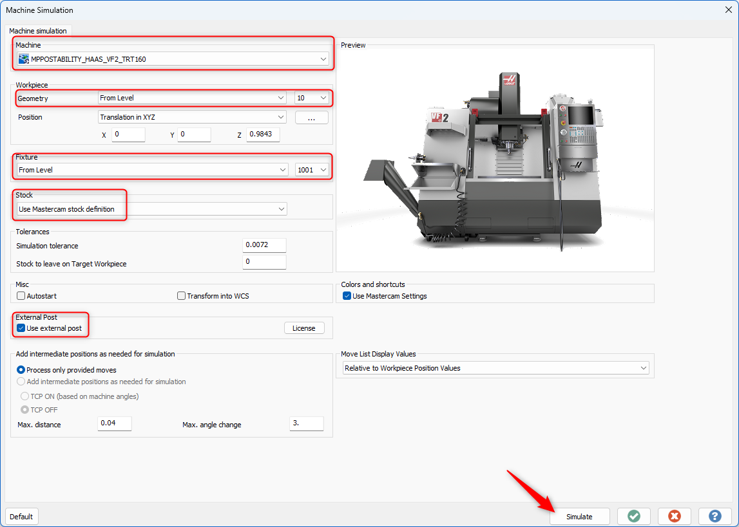Viewport: 739px width, 527px height.
Task: Click the Haas VF2 machine preview image
Action: click(495, 160)
